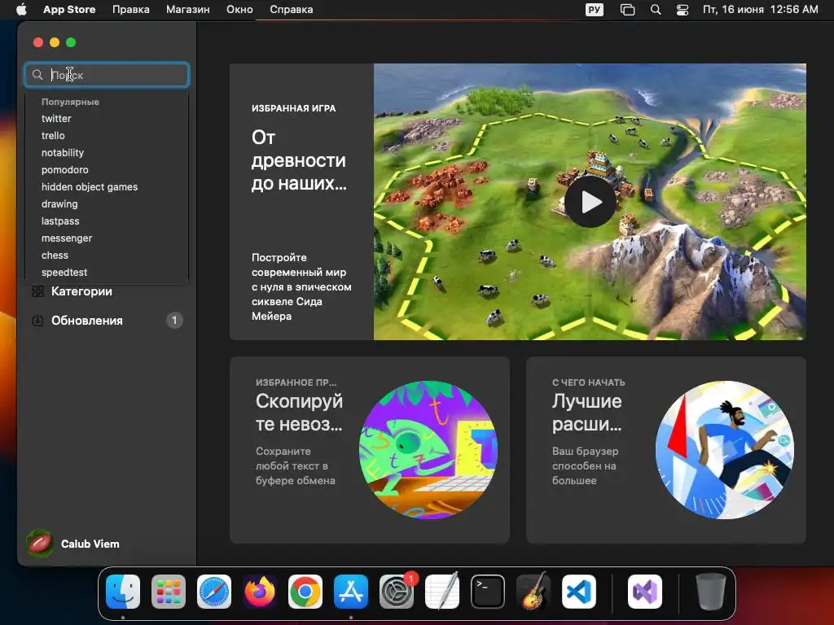Pick hidden object games suggestion

pyautogui.click(x=90, y=186)
